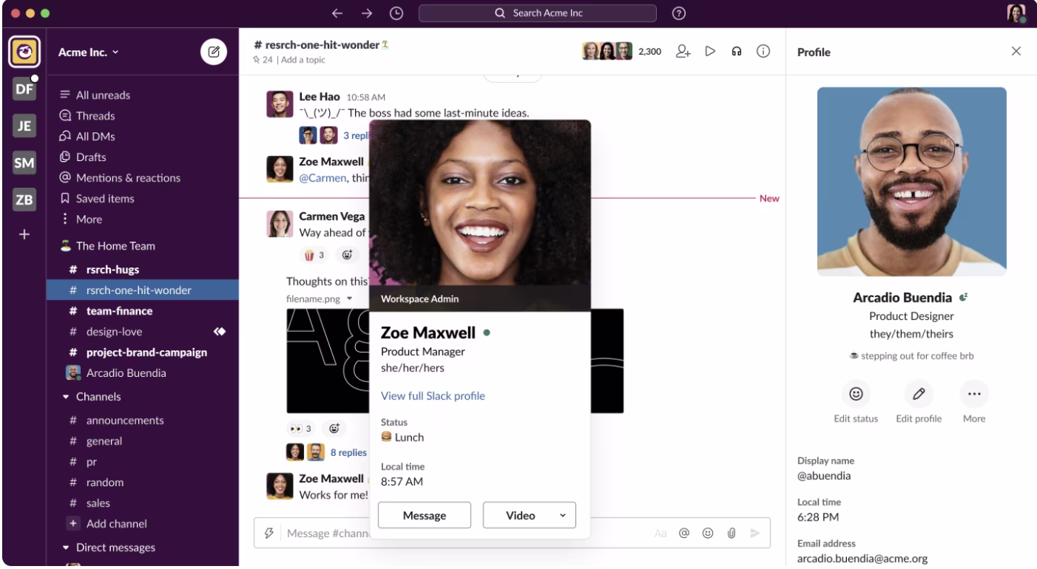Click the compose new message icon
The image size is (1037, 569).
coord(213,52)
